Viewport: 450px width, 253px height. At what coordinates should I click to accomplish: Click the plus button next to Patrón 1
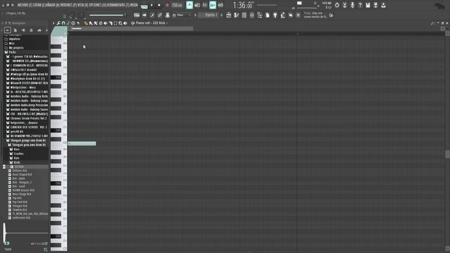(221, 15)
